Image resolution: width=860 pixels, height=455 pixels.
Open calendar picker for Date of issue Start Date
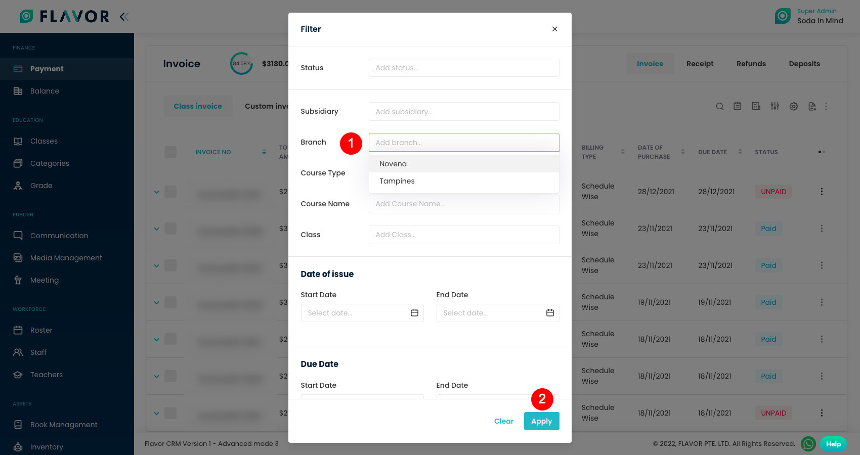coord(414,313)
